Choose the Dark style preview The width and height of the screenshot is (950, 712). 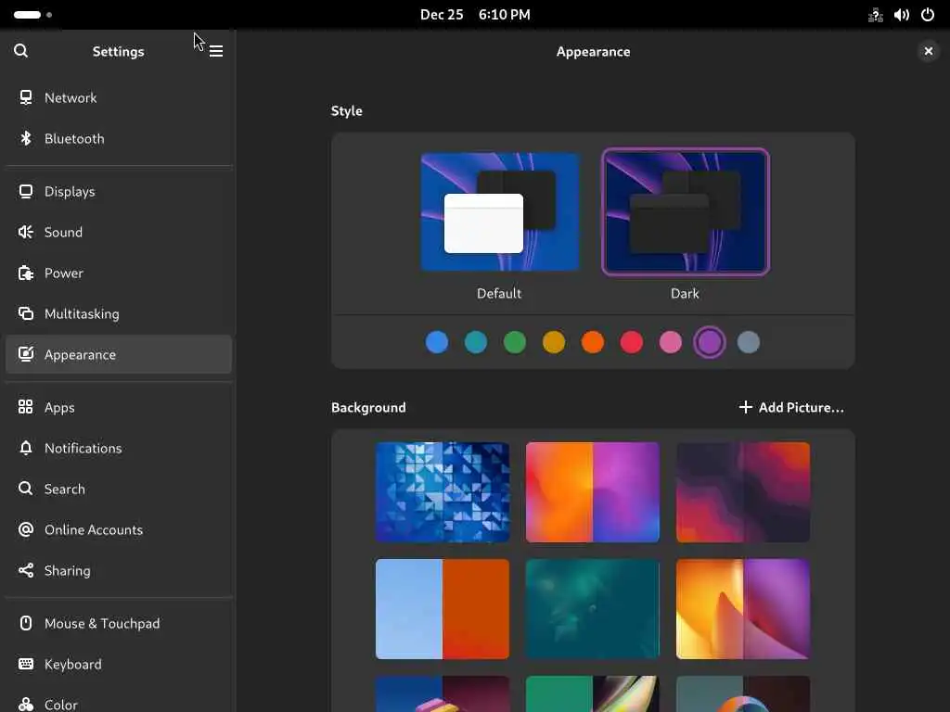click(686, 212)
